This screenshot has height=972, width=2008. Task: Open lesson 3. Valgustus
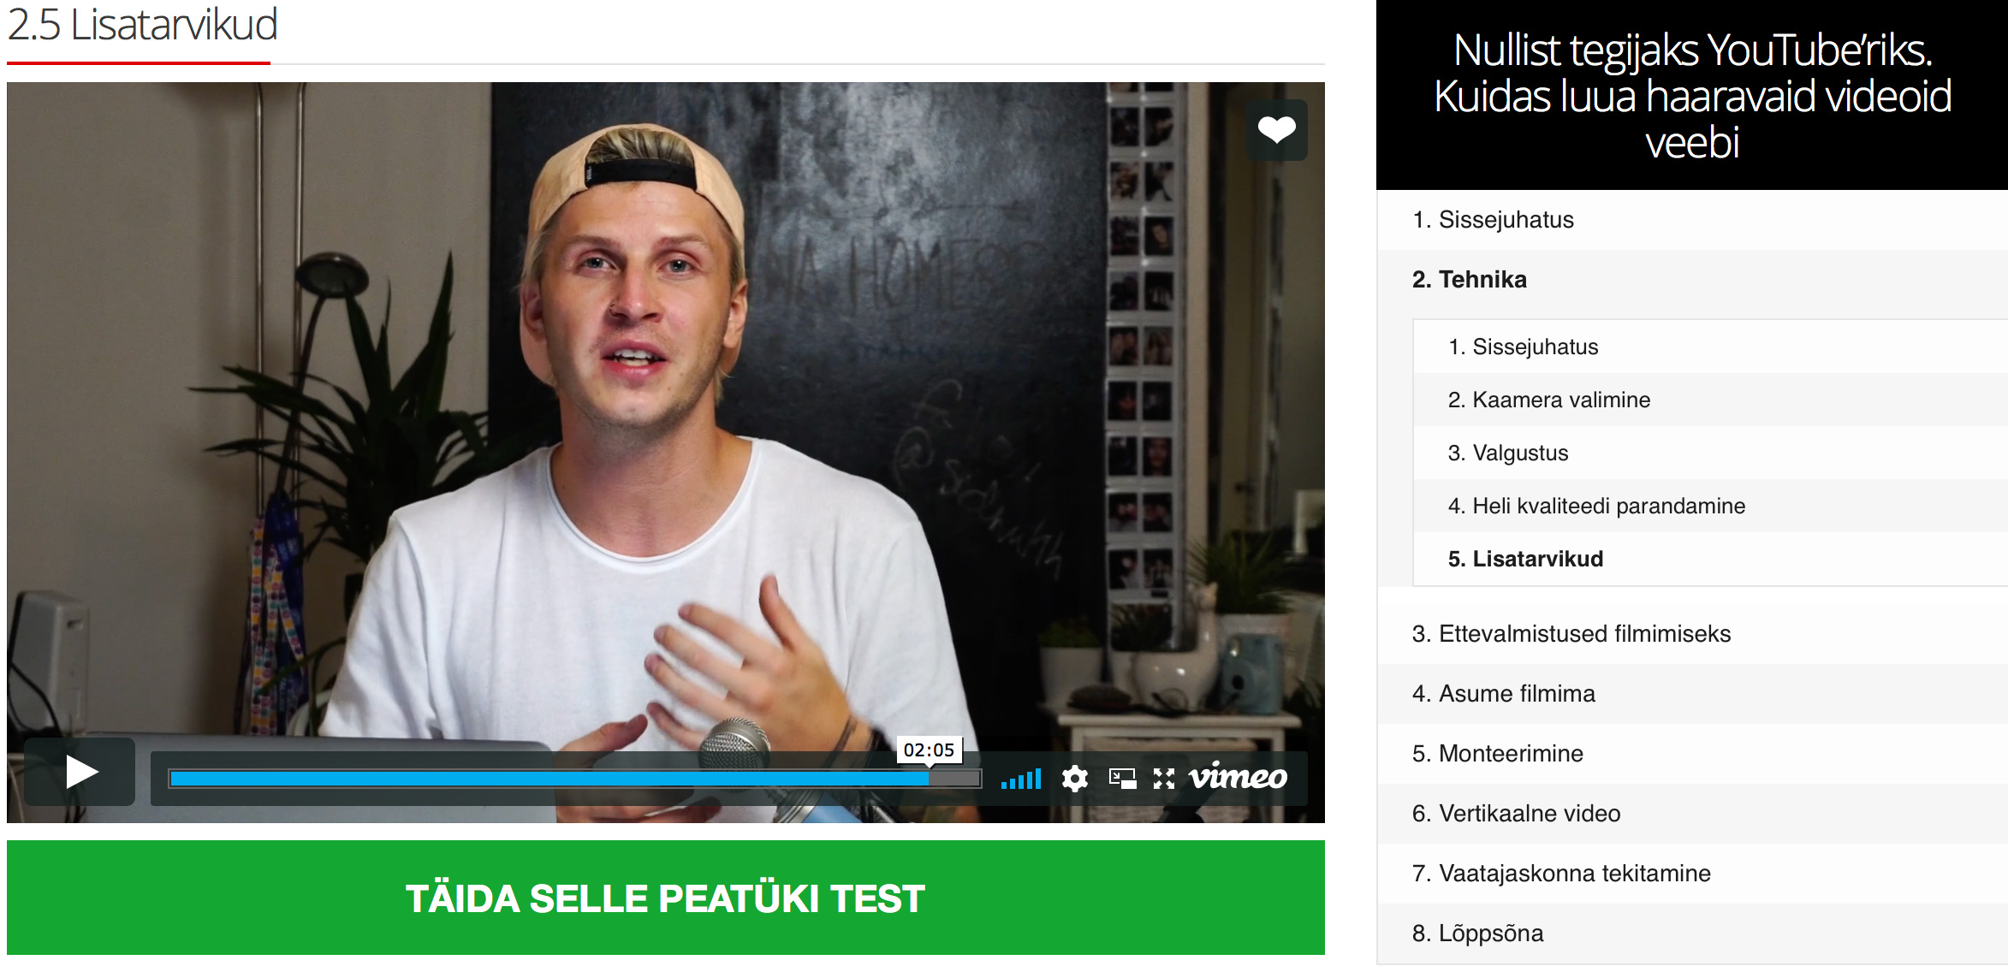pyautogui.click(x=1710, y=453)
